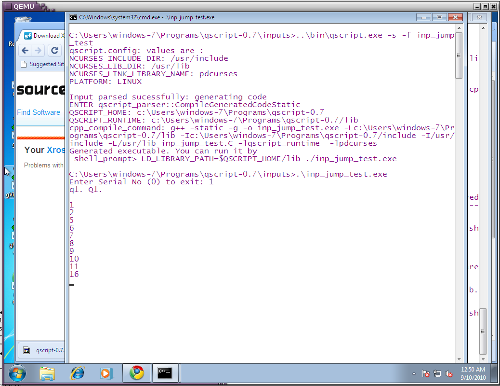
Task: Open Windows Explorer from the taskbar
Action: click(x=47, y=373)
